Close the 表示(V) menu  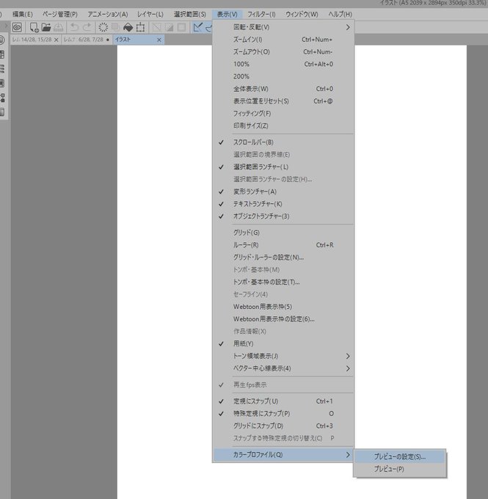coord(227,15)
